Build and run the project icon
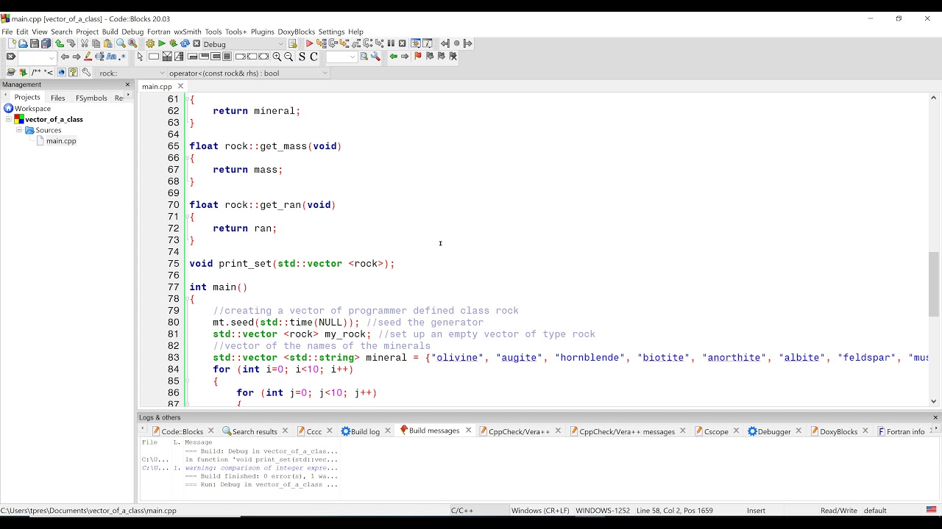The image size is (942, 529). click(174, 43)
